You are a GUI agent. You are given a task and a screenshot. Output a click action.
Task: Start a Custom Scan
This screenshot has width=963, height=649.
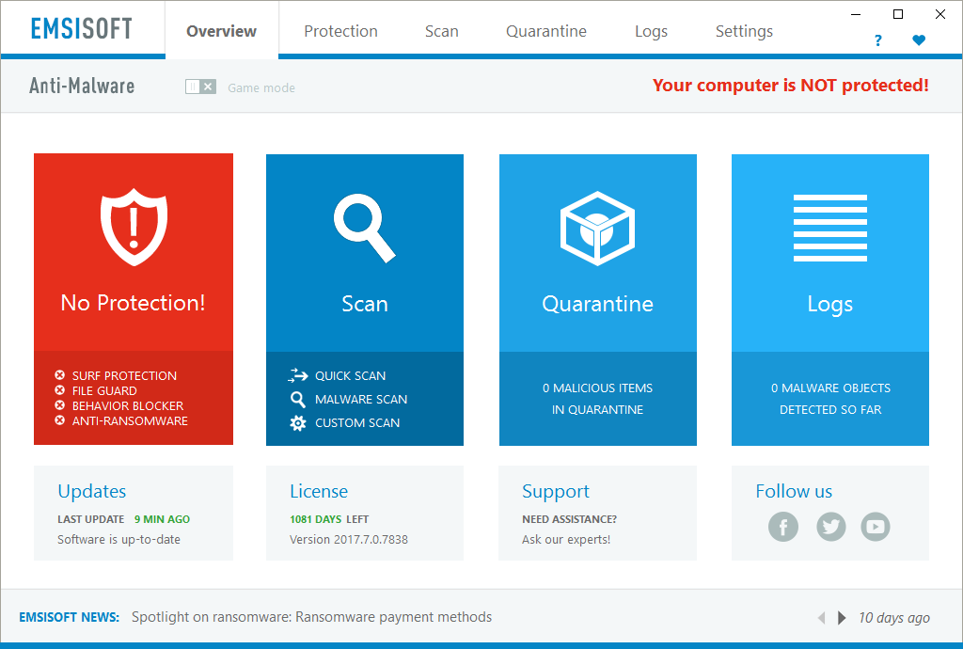357,423
